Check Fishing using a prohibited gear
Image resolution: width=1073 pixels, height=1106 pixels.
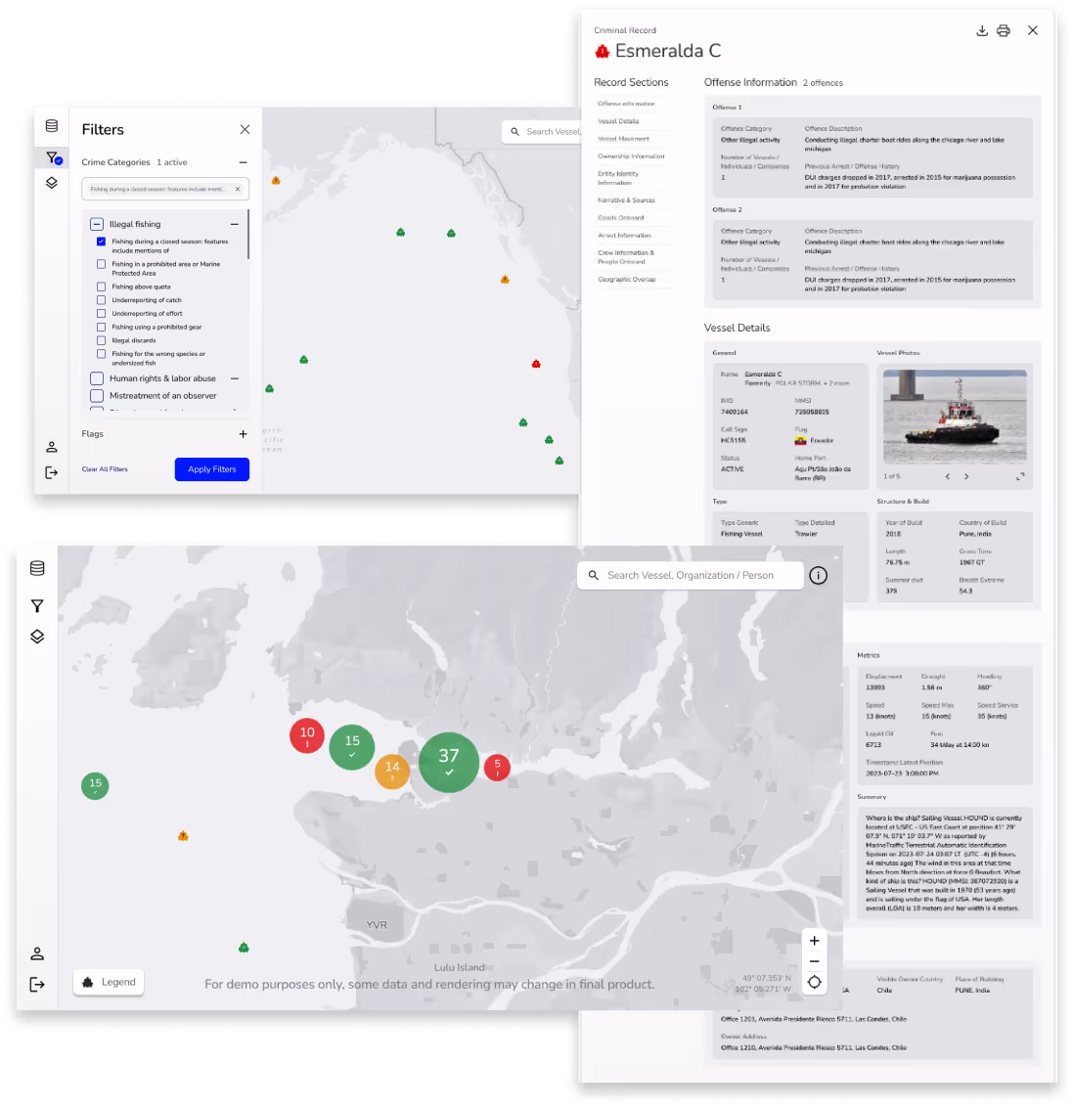(101, 328)
